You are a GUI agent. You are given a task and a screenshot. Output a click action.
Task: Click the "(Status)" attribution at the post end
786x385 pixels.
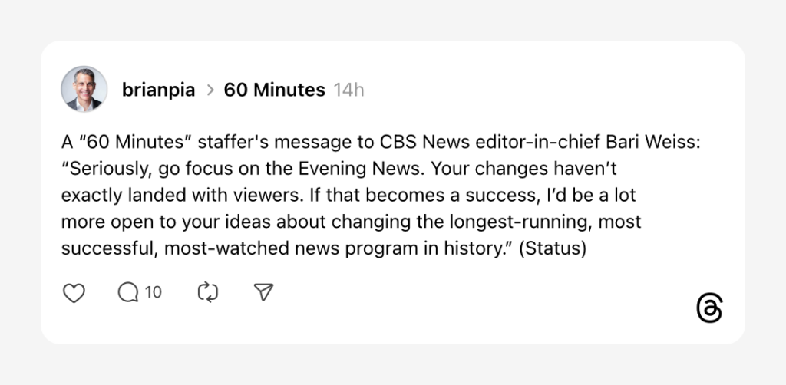pos(553,249)
